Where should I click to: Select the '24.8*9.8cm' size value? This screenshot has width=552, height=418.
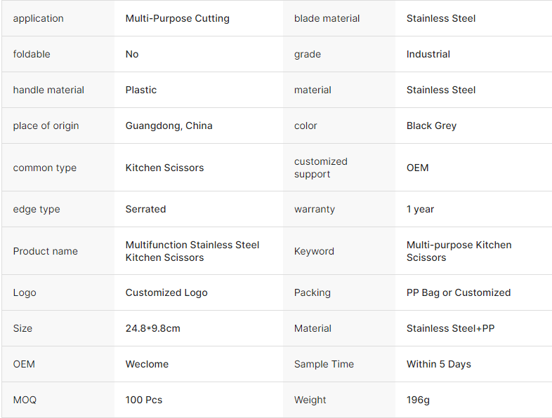coord(152,328)
